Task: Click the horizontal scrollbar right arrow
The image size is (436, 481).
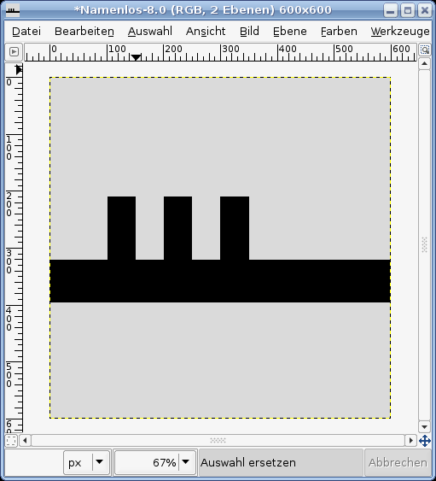Action: [x=411, y=441]
